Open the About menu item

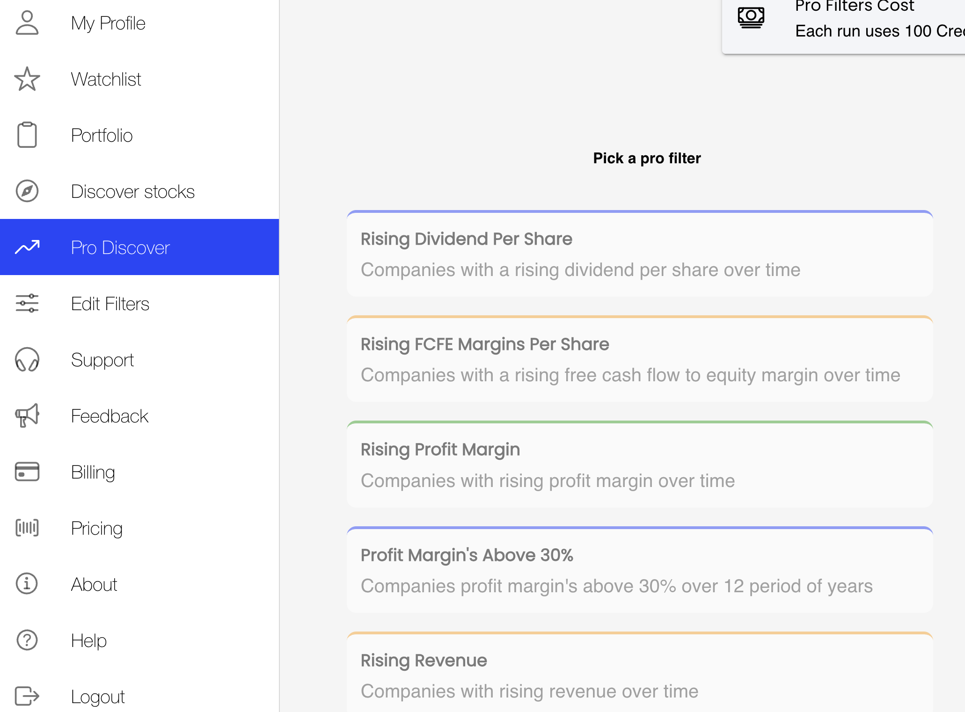pyautogui.click(x=94, y=584)
